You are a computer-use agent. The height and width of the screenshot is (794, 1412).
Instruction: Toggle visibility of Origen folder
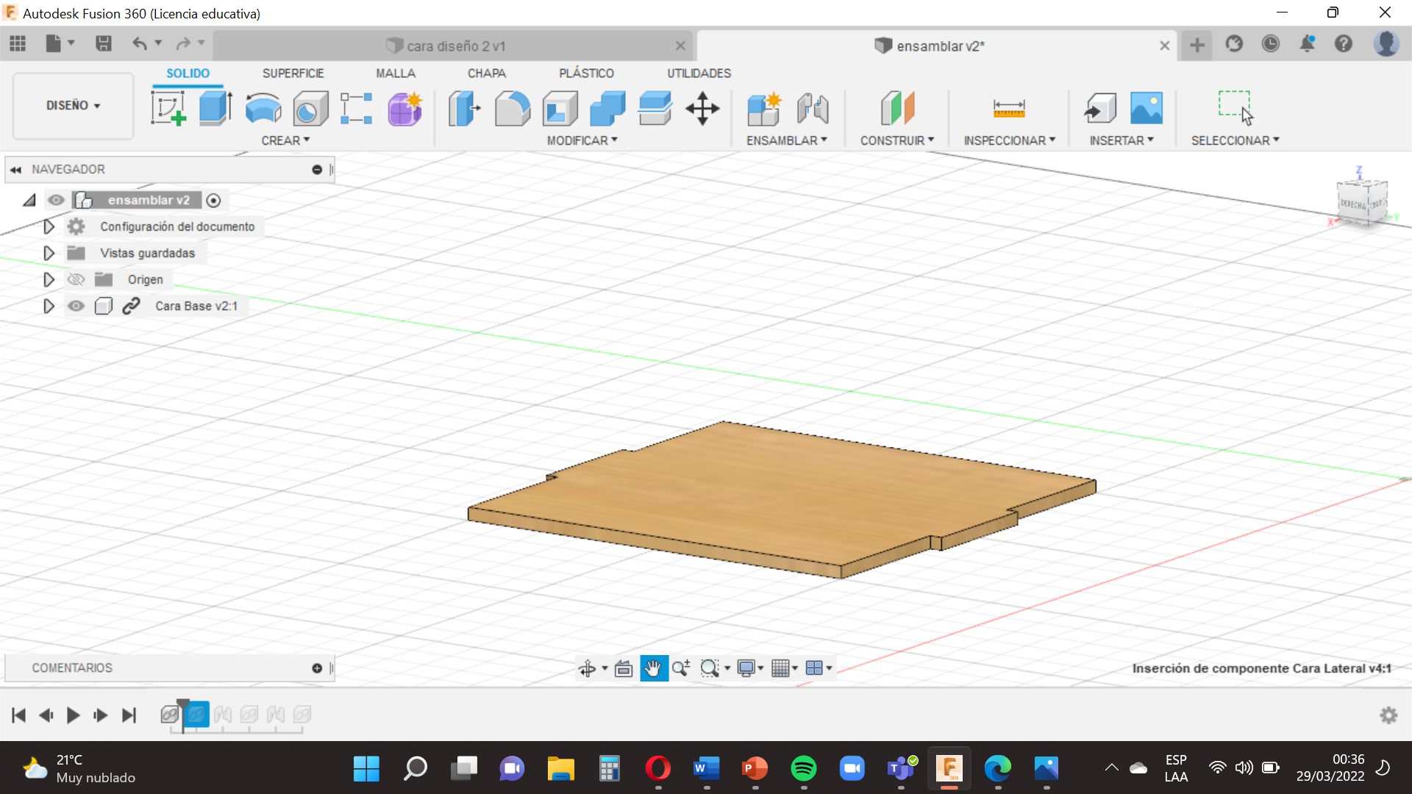click(76, 279)
